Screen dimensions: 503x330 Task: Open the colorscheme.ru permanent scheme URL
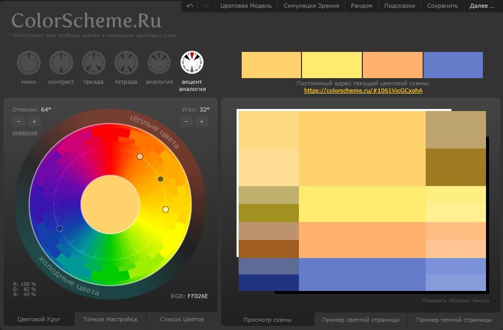point(363,90)
